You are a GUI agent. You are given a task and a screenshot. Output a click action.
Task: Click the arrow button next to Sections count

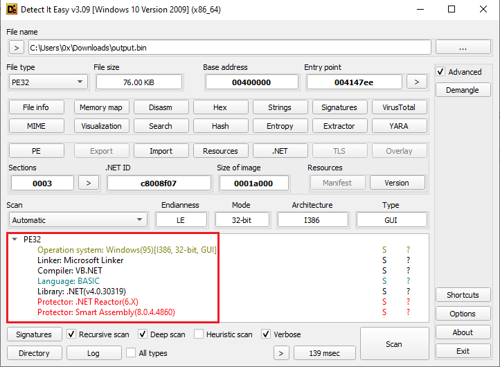point(88,183)
